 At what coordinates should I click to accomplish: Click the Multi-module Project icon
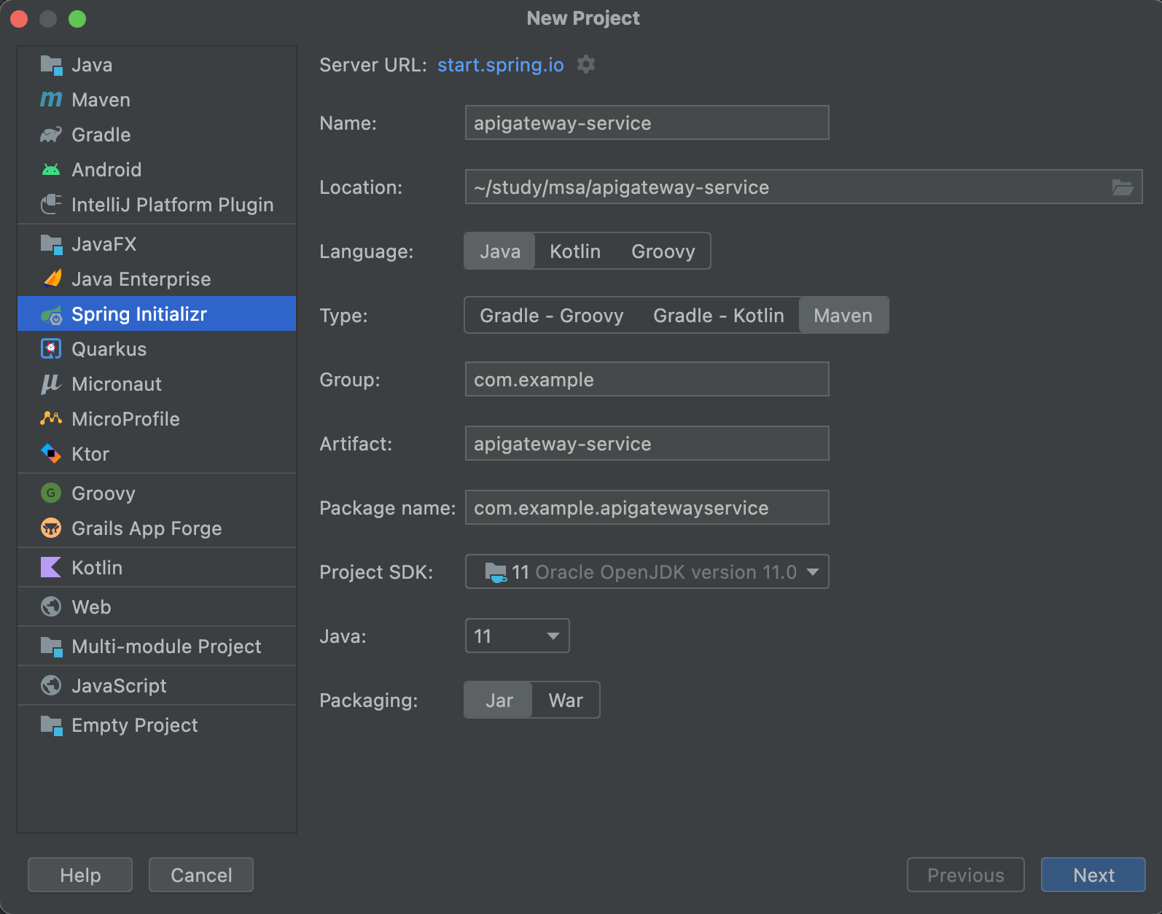51,647
